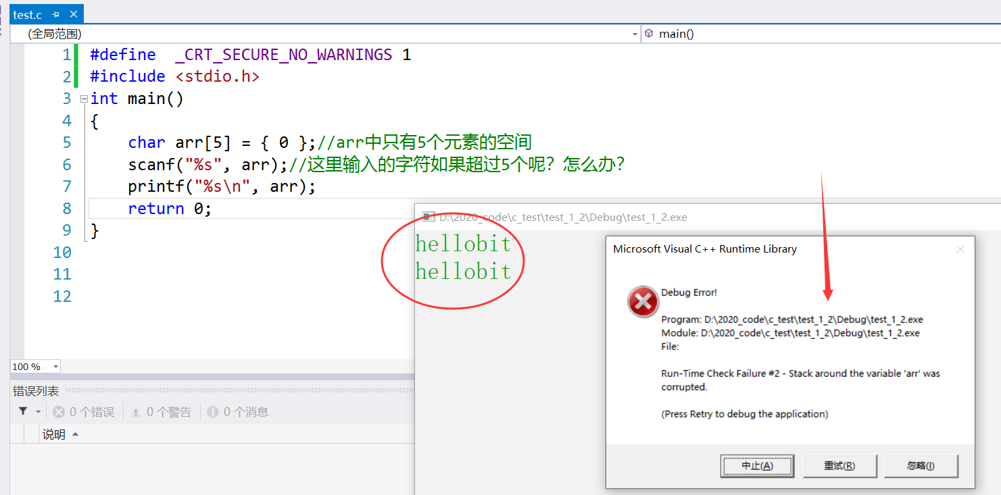Toggle the 0 个警告 warnings filter
1001x495 pixels.
point(161,412)
